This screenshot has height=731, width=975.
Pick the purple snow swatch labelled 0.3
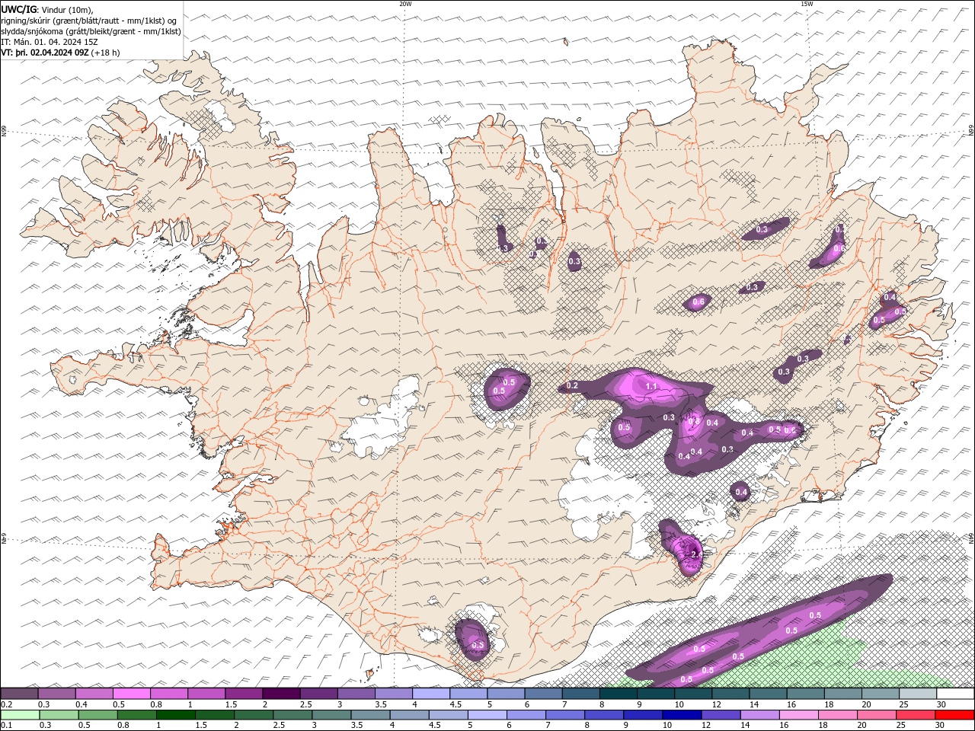point(56,694)
